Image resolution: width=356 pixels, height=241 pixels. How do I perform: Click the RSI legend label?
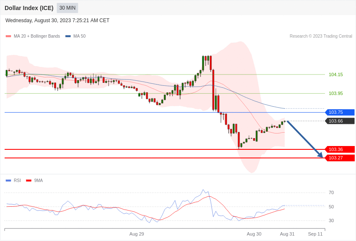tap(17, 181)
